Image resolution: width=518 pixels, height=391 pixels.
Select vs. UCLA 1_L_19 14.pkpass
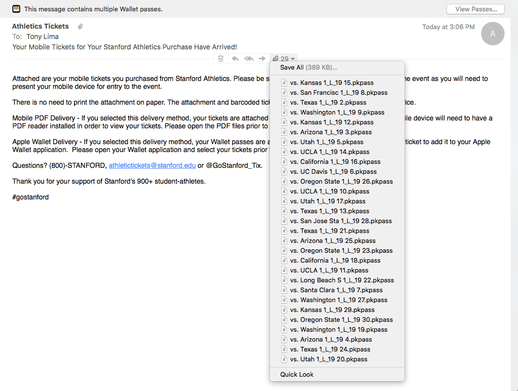point(337,152)
